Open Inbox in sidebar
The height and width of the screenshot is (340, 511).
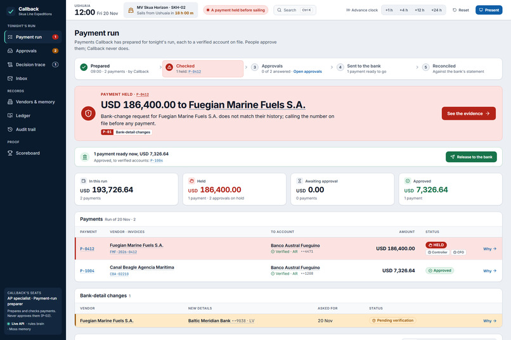(33, 79)
